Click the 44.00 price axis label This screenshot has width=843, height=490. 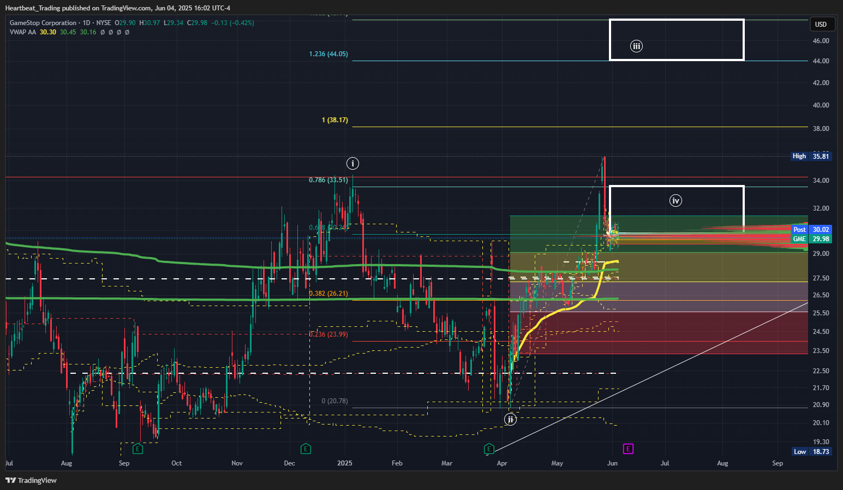[x=821, y=61]
